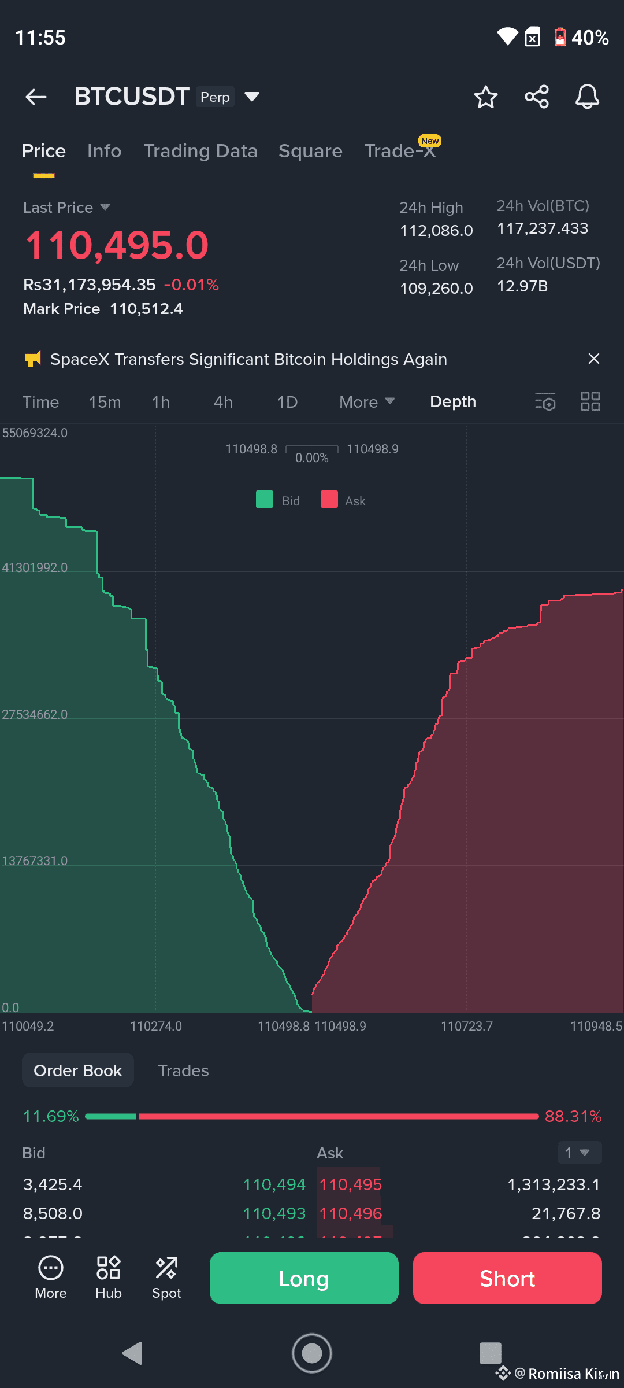Select the 4h chart interval
Viewport: 624px width, 1388px height.
coord(223,402)
